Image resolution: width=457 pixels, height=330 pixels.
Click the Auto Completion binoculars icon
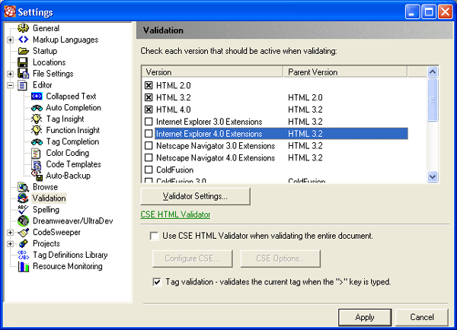(37, 108)
